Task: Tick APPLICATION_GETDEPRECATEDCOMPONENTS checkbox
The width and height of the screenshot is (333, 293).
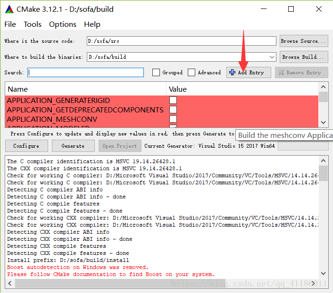Action: tap(173, 110)
